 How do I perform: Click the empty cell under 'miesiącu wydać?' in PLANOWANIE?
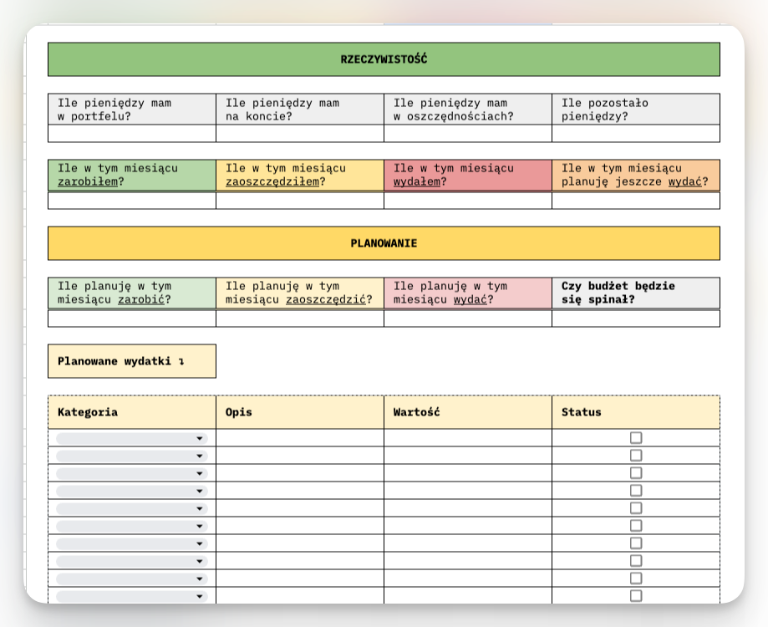click(468, 319)
